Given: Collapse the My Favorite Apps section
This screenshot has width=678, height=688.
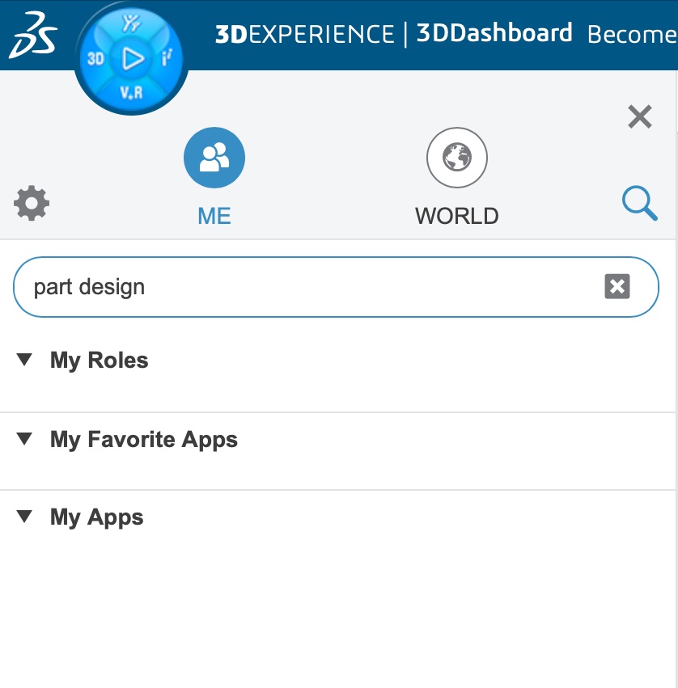Looking at the screenshot, I should click(24, 439).
